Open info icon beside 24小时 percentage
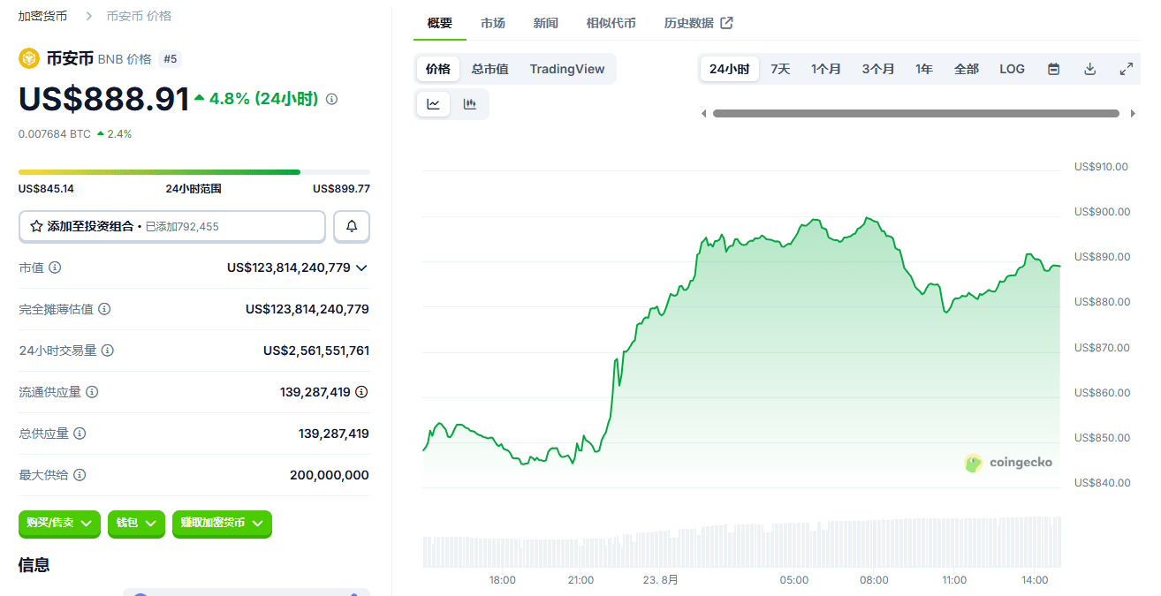Image resolution: width=1161 pixels, height=596 pixels. click(331, 100)
